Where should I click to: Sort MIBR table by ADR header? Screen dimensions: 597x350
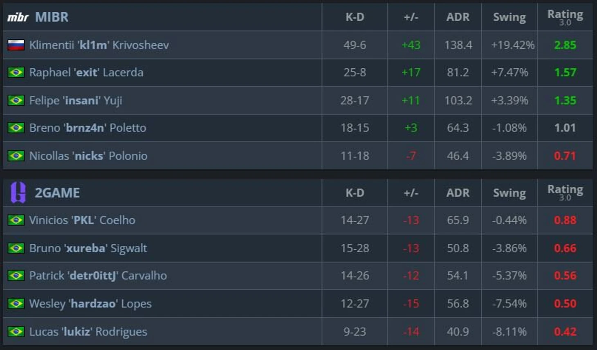click(458, 17)
